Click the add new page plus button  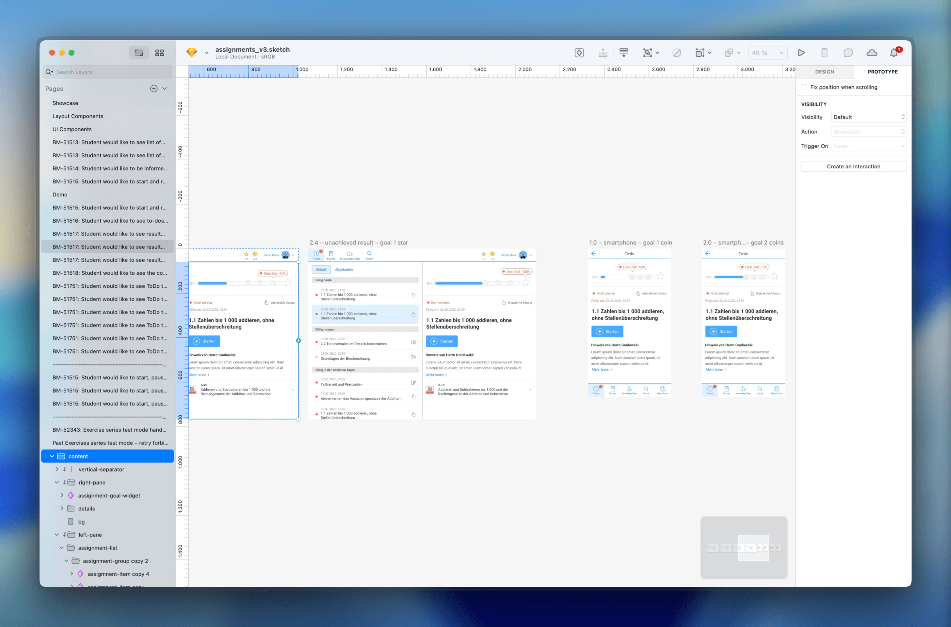[x=154, y=89]
